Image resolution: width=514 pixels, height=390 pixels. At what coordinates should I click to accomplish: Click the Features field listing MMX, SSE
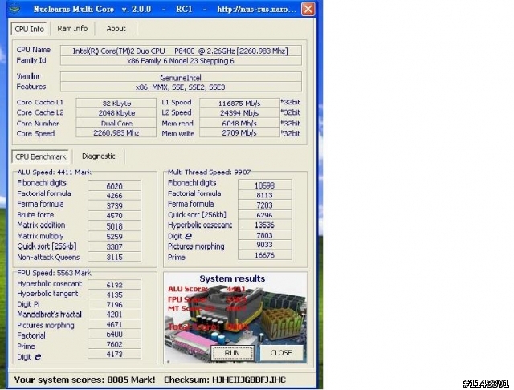[181, 87]
